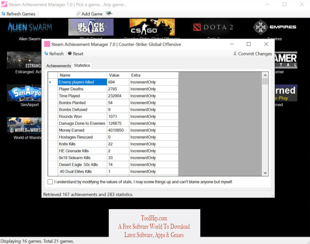Image resolution: width=310 pixels, height=244 pixels.
Task: Click the Add Game button
Action: (90, 14)
